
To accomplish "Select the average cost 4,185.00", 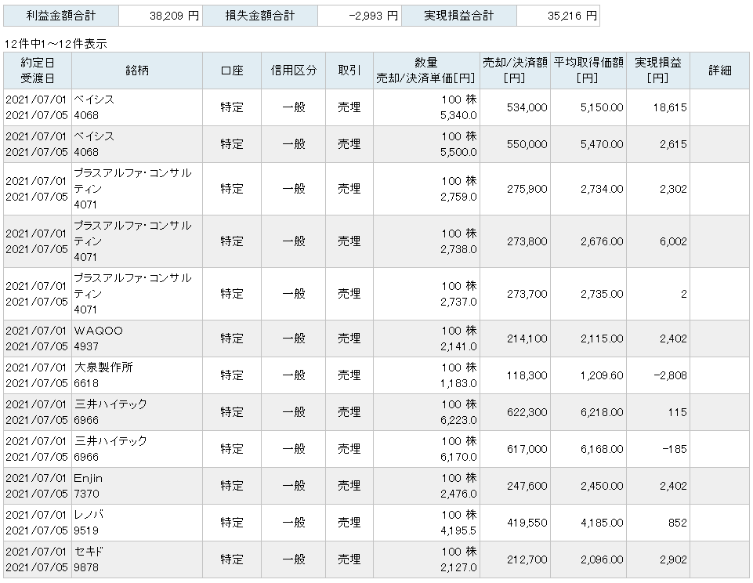I will click(x=602, y=523).
